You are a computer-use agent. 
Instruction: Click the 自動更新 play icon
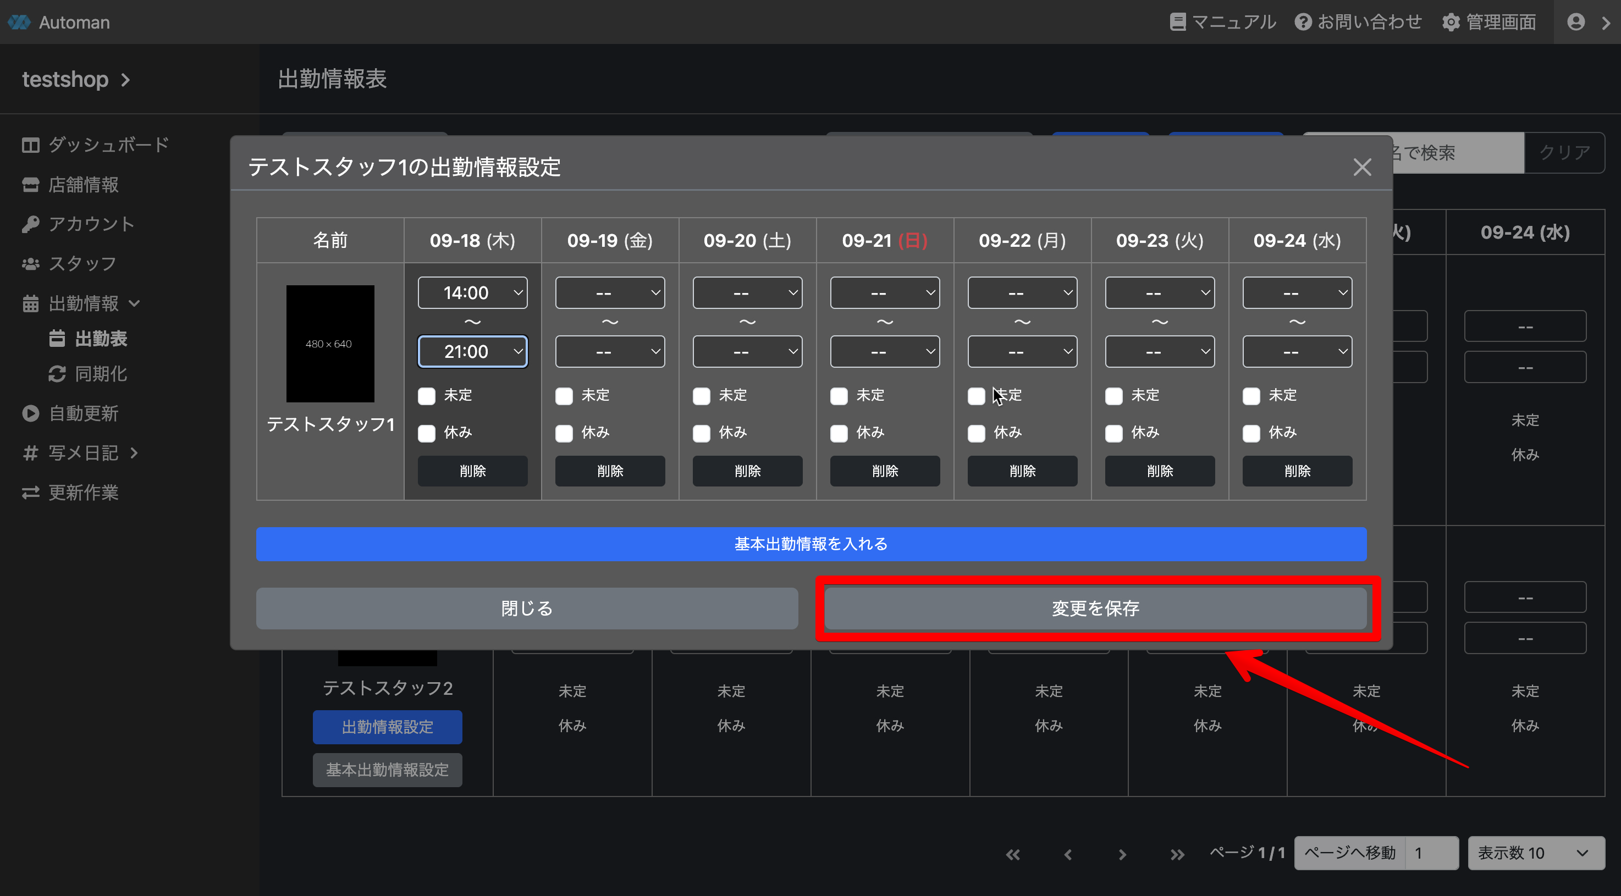pyautogui.click(x=30, y=413)
